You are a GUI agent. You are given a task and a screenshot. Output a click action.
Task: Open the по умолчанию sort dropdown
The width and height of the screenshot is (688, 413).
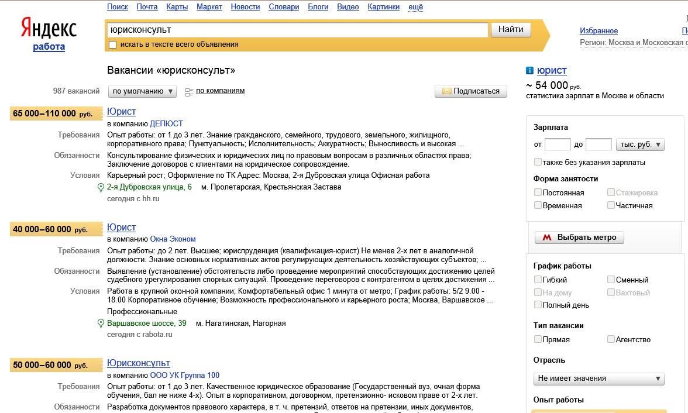coord(142,91)
